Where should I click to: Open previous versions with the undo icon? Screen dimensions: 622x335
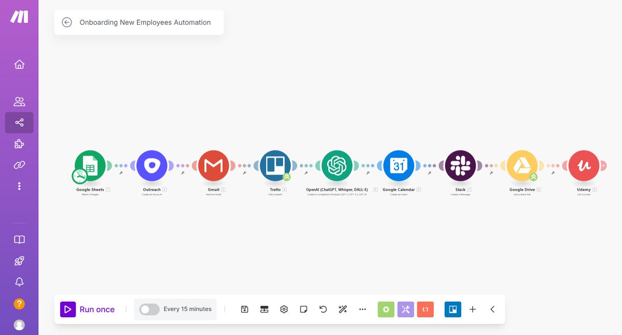[323, 309]
